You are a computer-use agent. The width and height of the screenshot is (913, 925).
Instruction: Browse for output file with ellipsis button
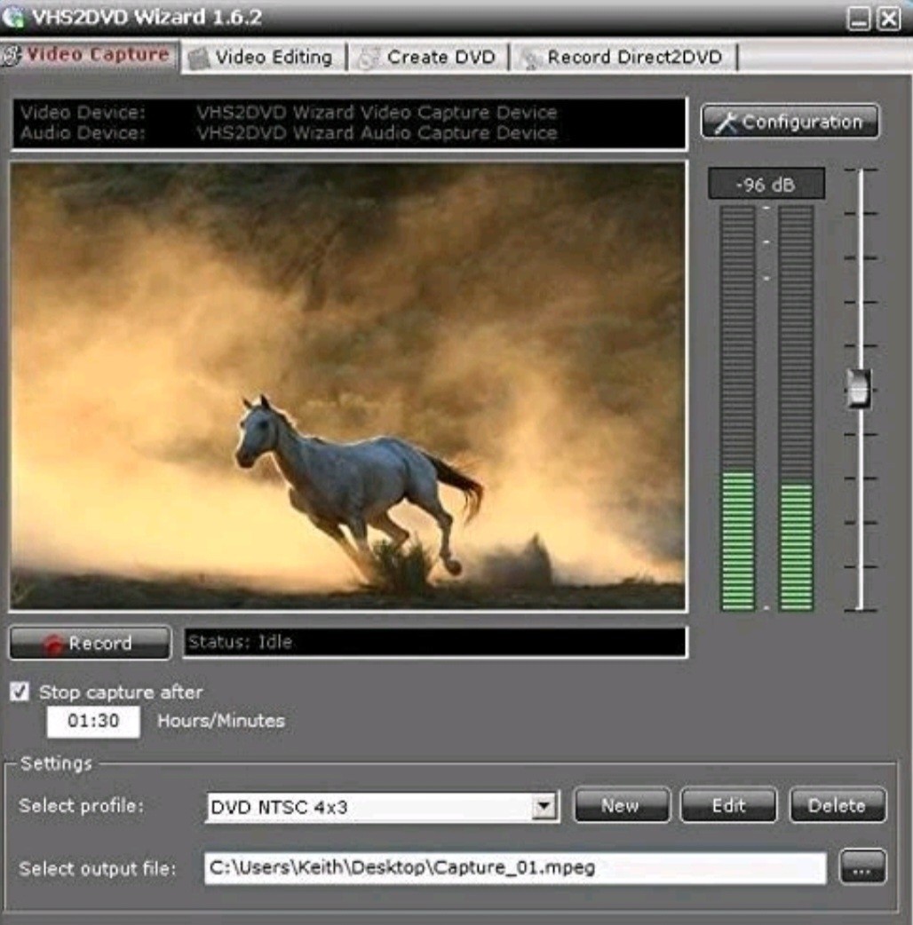862,867
